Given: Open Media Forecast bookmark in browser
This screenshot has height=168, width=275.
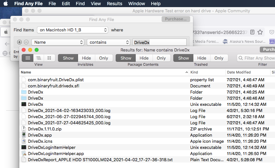Looking at the screenshot, I should [206, 41].
